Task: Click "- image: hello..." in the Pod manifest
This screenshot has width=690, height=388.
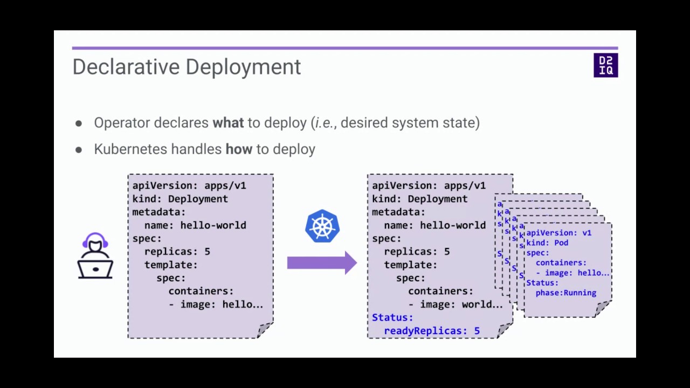Action: coord(572,273)
